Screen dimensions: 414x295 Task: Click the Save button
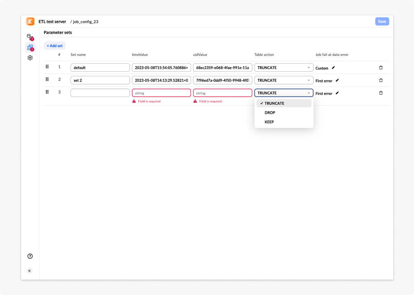coord(382,21)
